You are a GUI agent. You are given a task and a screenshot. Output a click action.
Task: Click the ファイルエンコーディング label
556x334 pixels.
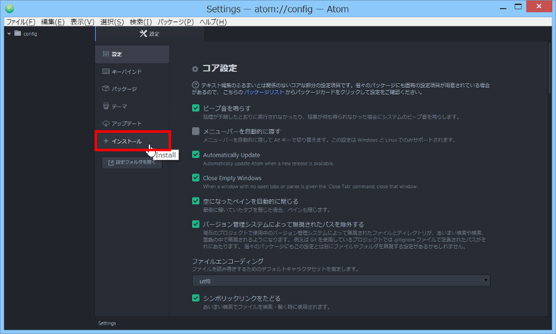(x=227, y=261)
